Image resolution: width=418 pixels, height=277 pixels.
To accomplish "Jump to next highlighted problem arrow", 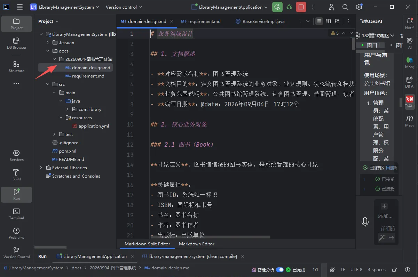I will tap(350, 33).
